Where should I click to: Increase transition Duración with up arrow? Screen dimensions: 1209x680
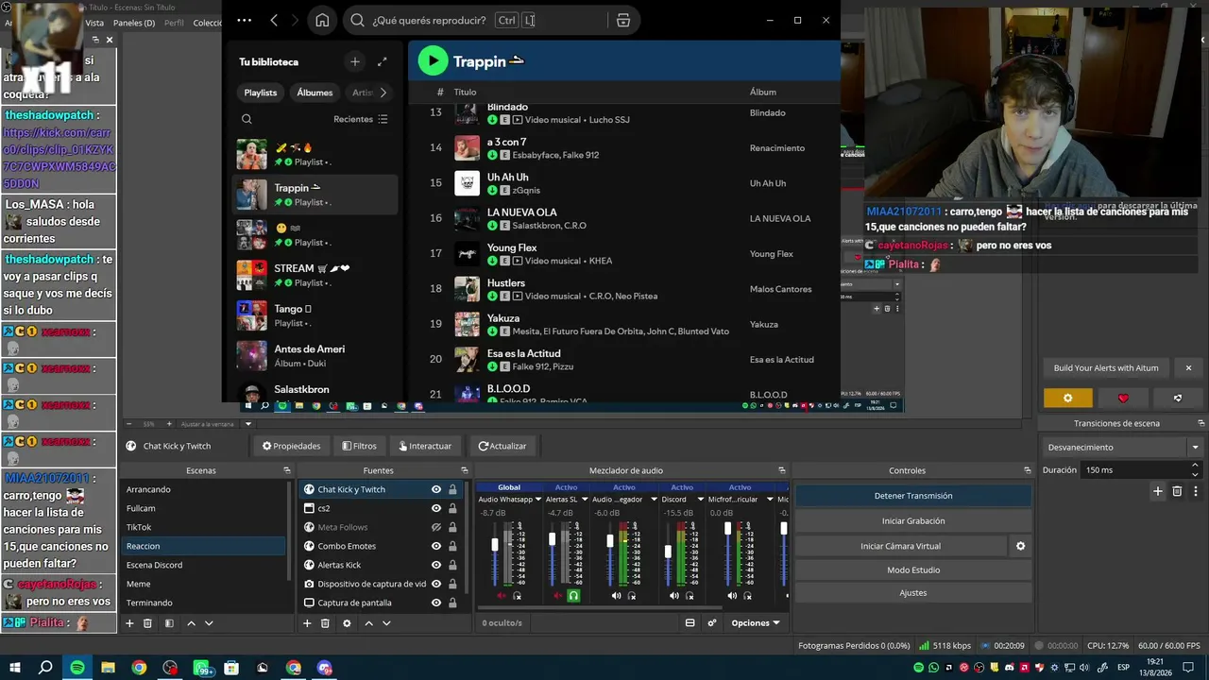coord(1195,466)
